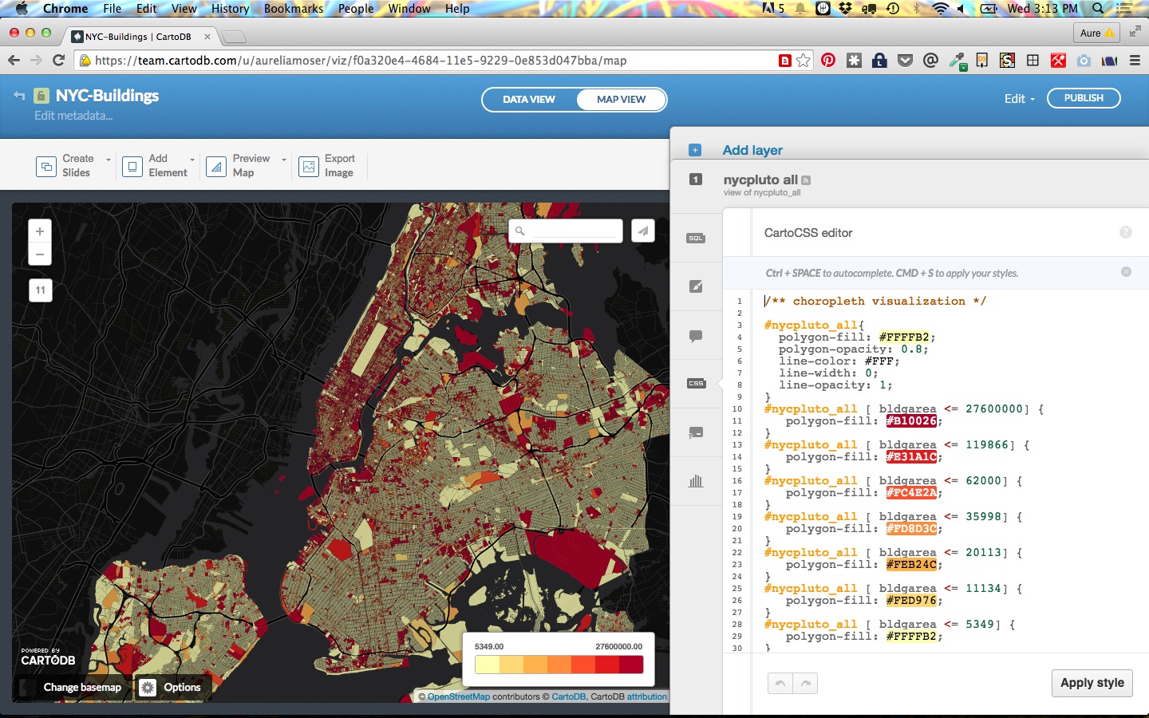
Task: Click the map zoom in button
Action: [x=40, y=231]
